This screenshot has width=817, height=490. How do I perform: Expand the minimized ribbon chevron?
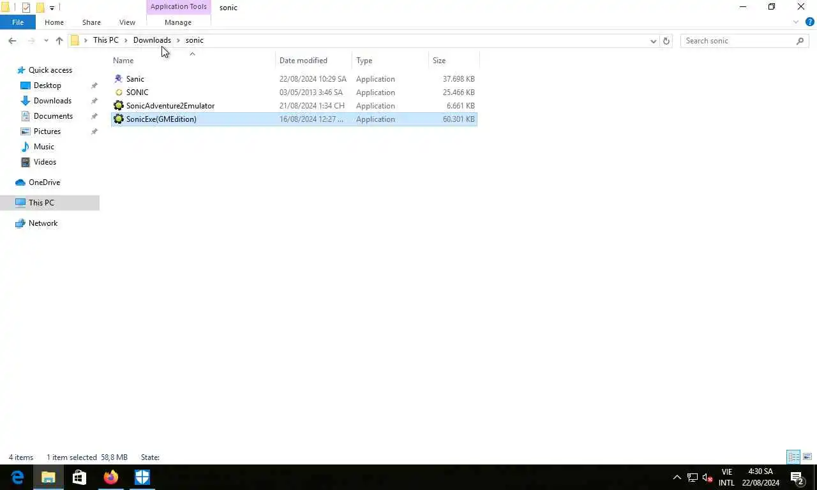point(796,22)
